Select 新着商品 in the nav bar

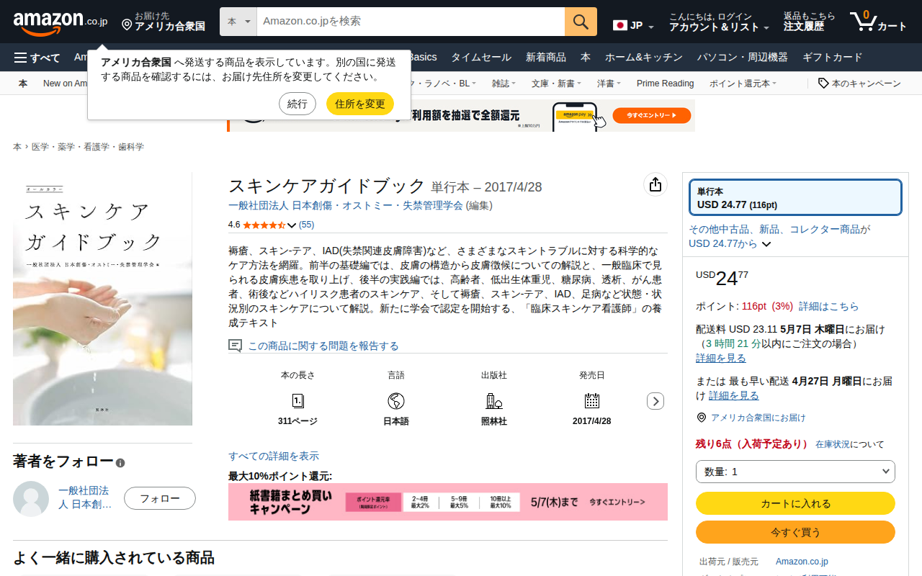546,58
